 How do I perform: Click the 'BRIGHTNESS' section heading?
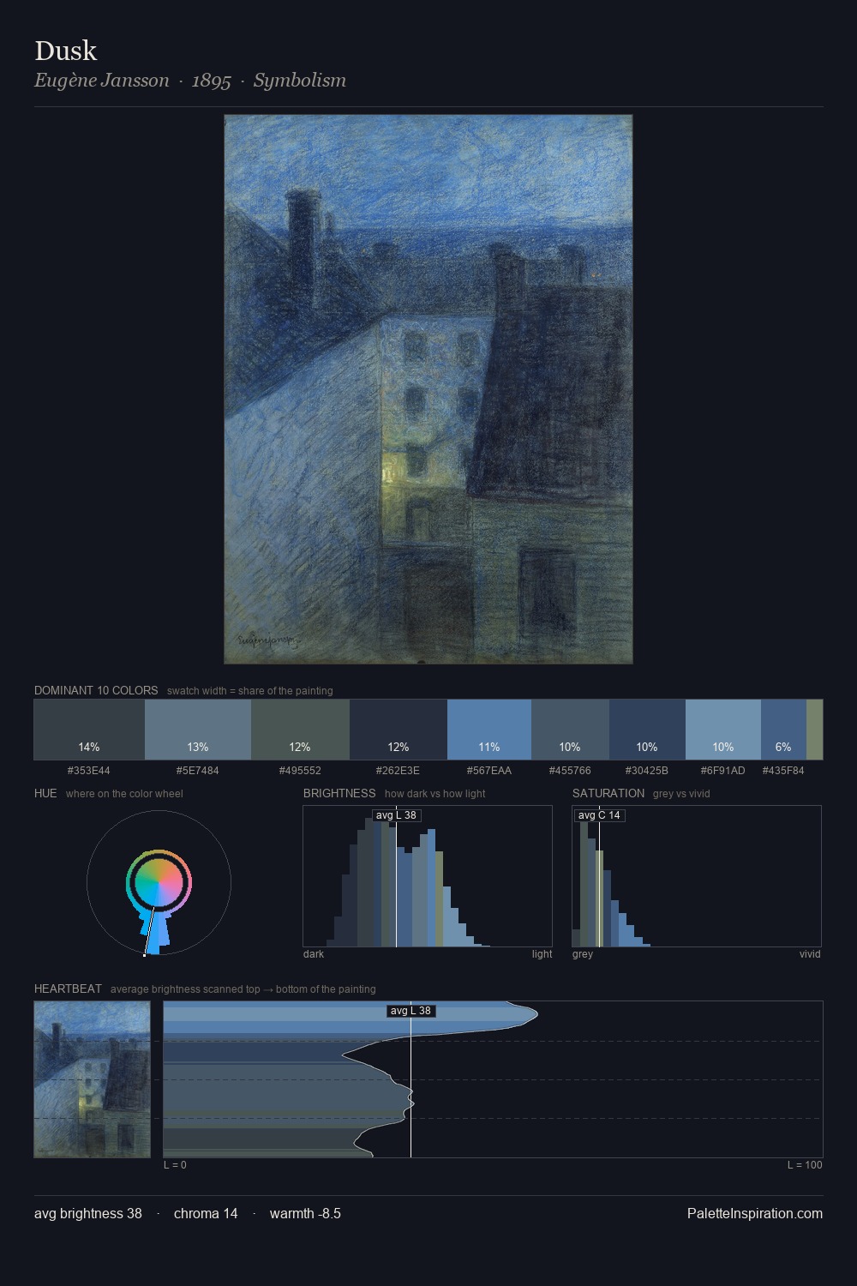[339, 793]
